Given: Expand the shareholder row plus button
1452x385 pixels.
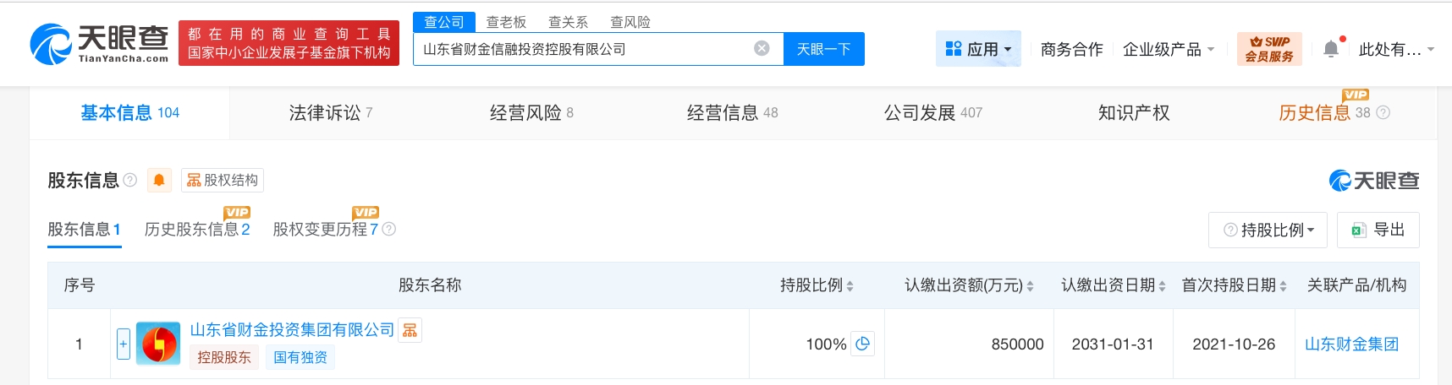Looking at the screenshot, I should click(124, 344).
